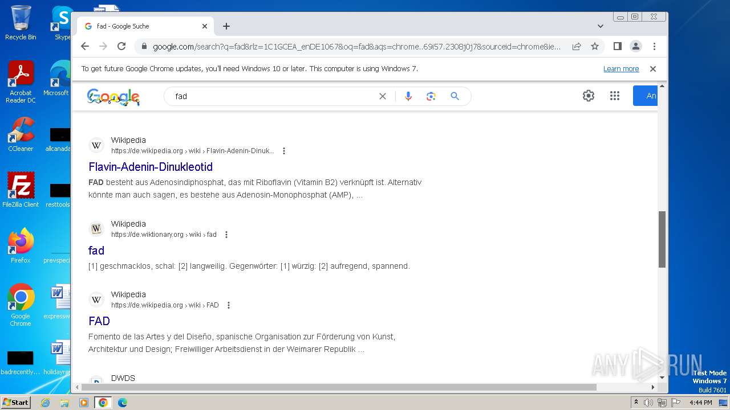Screen dimensions: 730x410
Task: Click the horizontal scrollbar at page bottom
Action: click(339, 387)
